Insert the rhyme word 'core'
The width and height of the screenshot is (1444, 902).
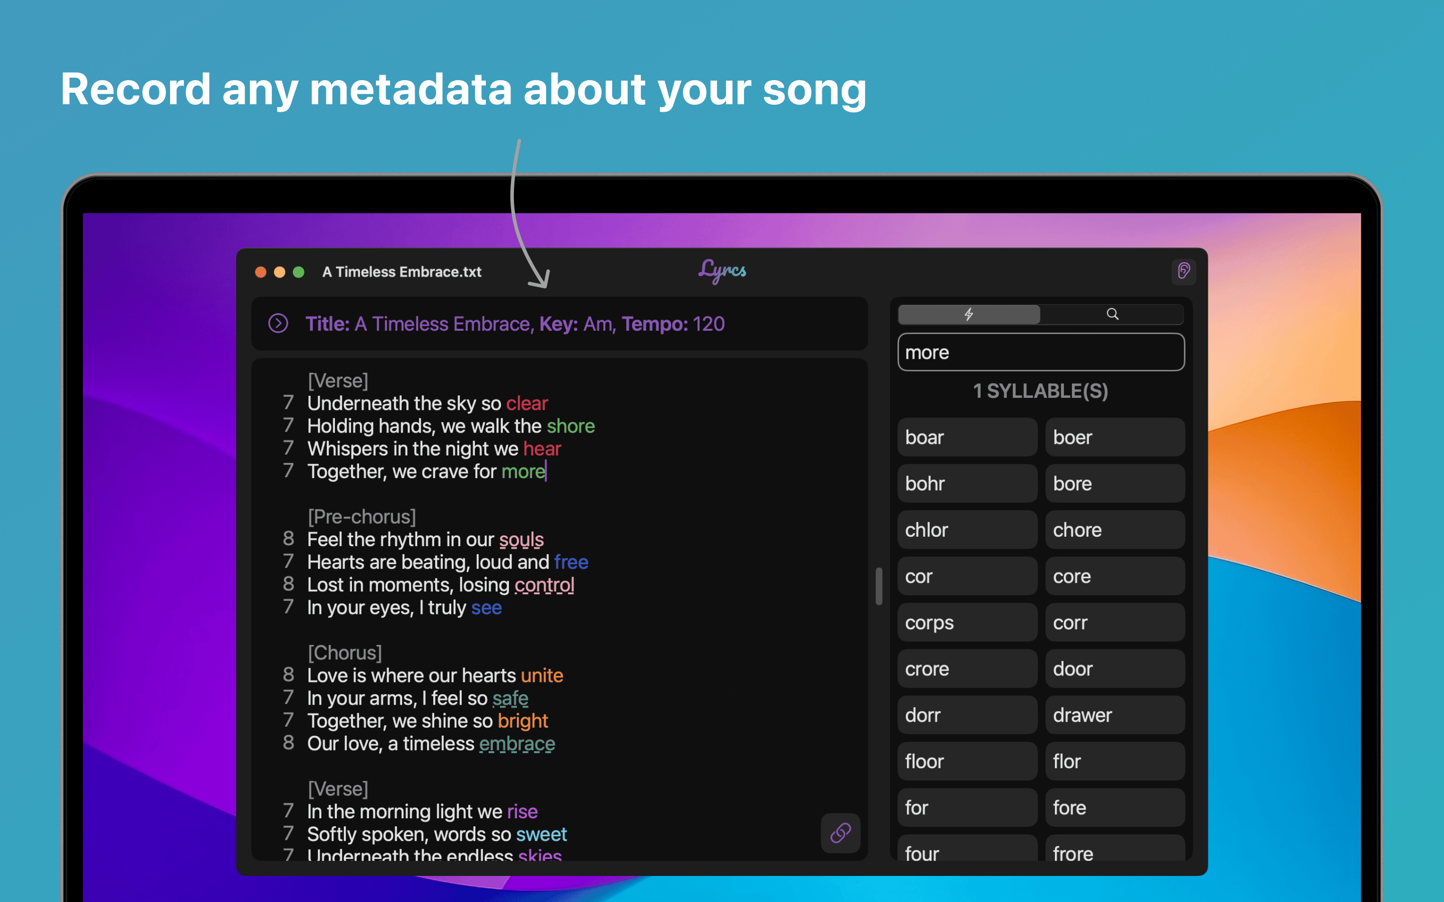[x=1115, y=576]
